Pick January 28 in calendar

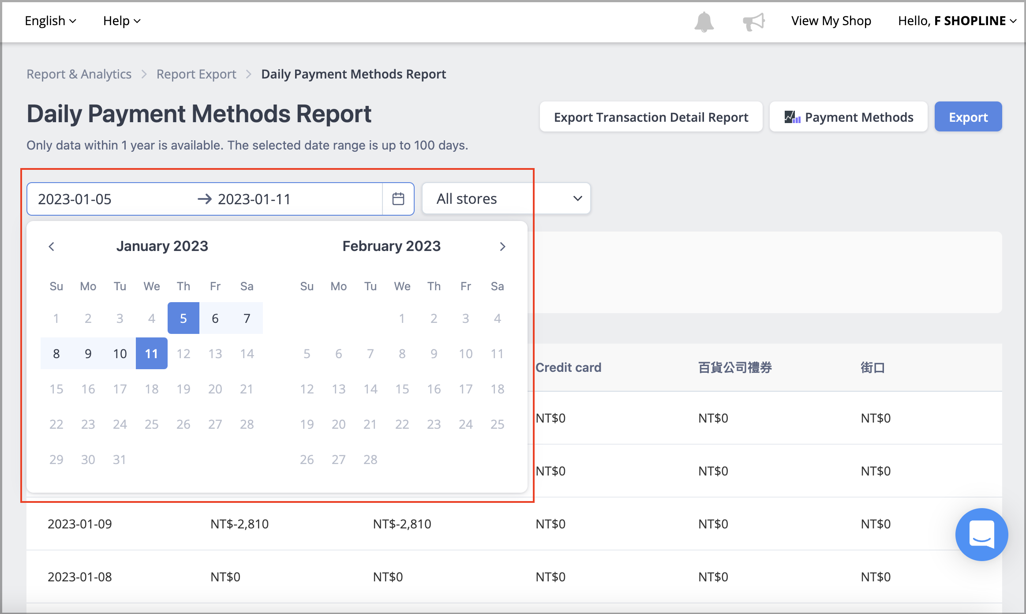tap(247, 424)
